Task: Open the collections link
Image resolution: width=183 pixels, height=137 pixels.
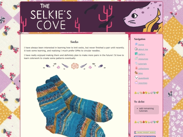Action: point(143,69)
